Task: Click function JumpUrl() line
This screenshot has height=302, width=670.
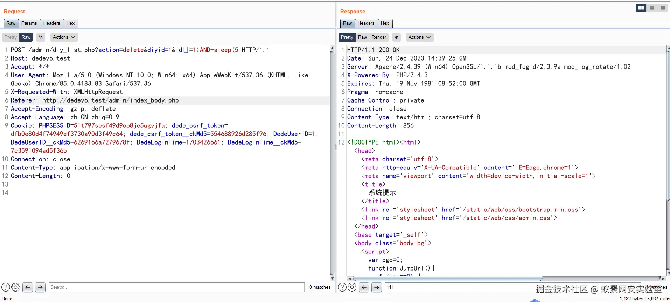Action: point(401,268)
